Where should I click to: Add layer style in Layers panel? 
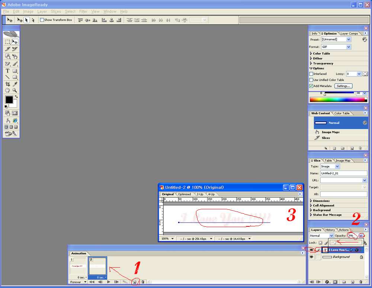pos(327,282)
